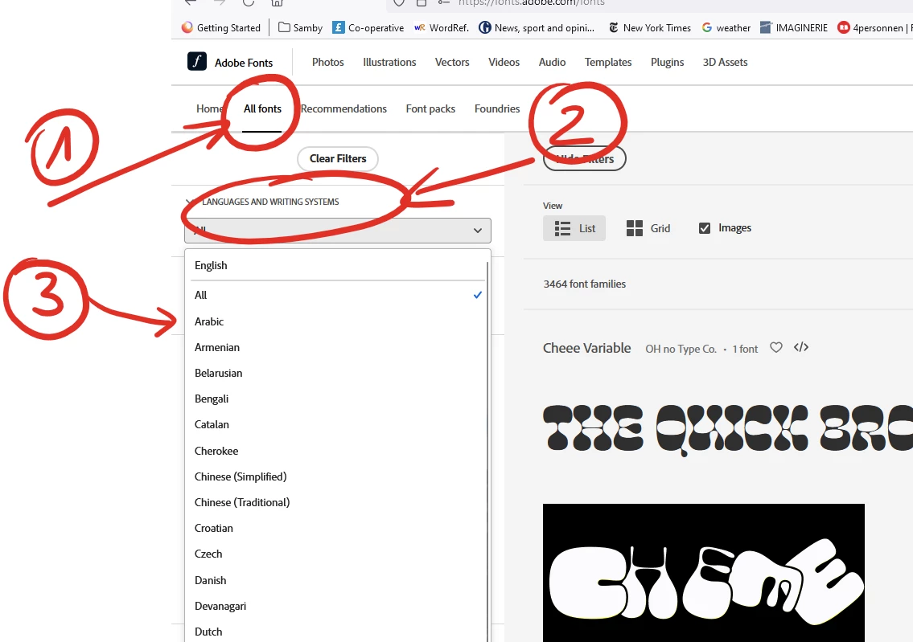Open the Cheee font sample image
This screenshot has width=913, height=642.
[x=703, y=573]
